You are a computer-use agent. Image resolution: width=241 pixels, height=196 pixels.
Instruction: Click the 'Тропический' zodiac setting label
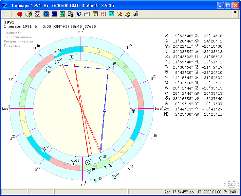15,33
